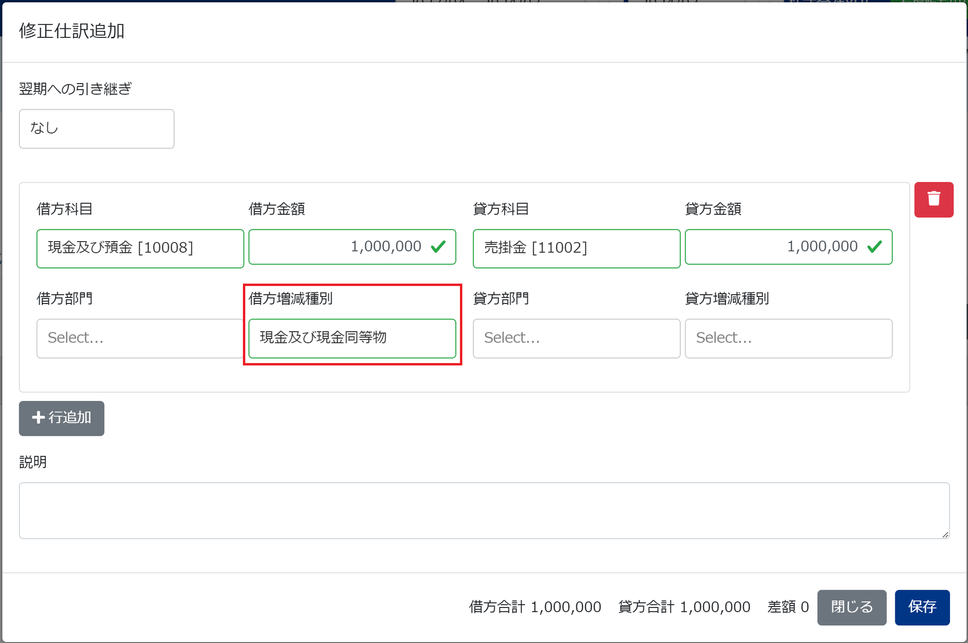Screen dimensions: 968x643
Task: Click inside the 説明 text area
Action: point(484,510)
